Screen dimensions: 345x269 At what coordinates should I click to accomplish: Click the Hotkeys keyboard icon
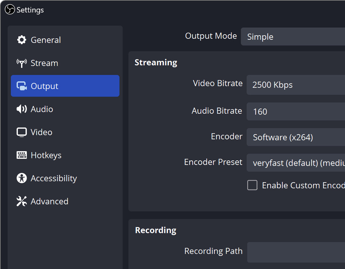click(x=21, y=155)
